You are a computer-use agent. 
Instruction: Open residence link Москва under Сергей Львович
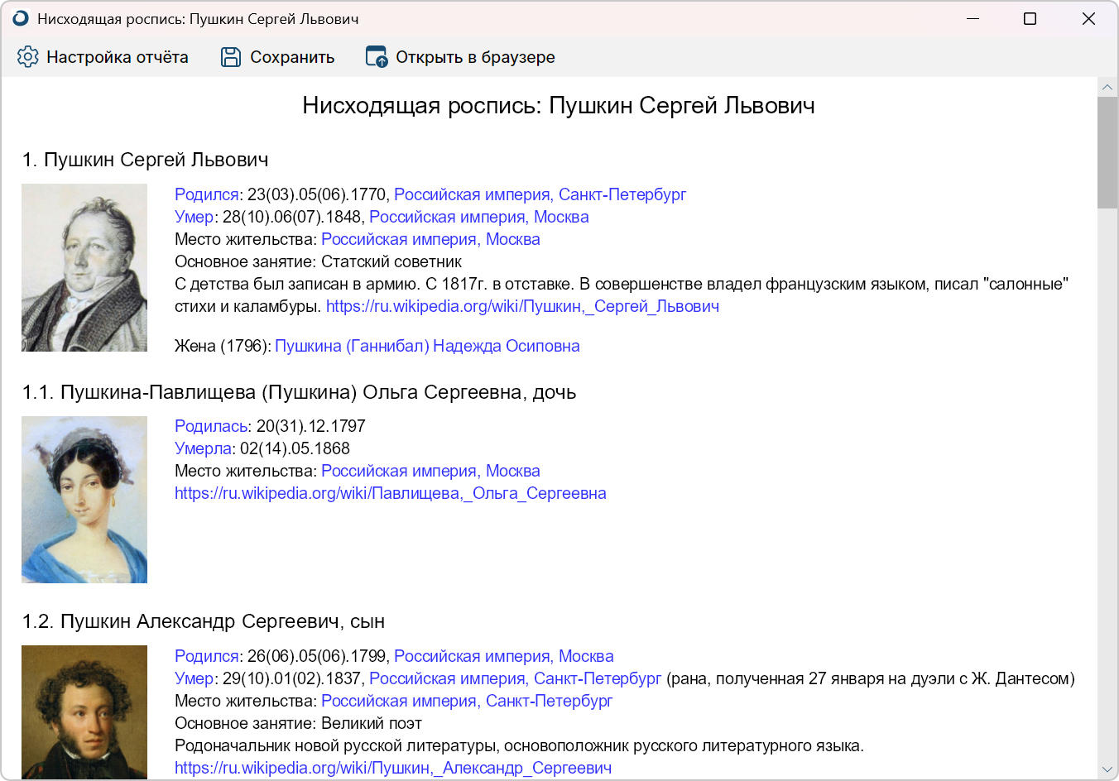click(430, 239)
